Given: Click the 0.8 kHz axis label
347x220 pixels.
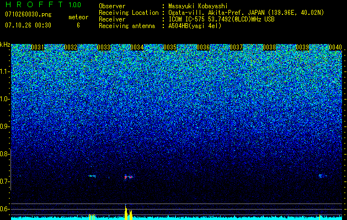Looking at the screenshot, I should pos(5,154).
